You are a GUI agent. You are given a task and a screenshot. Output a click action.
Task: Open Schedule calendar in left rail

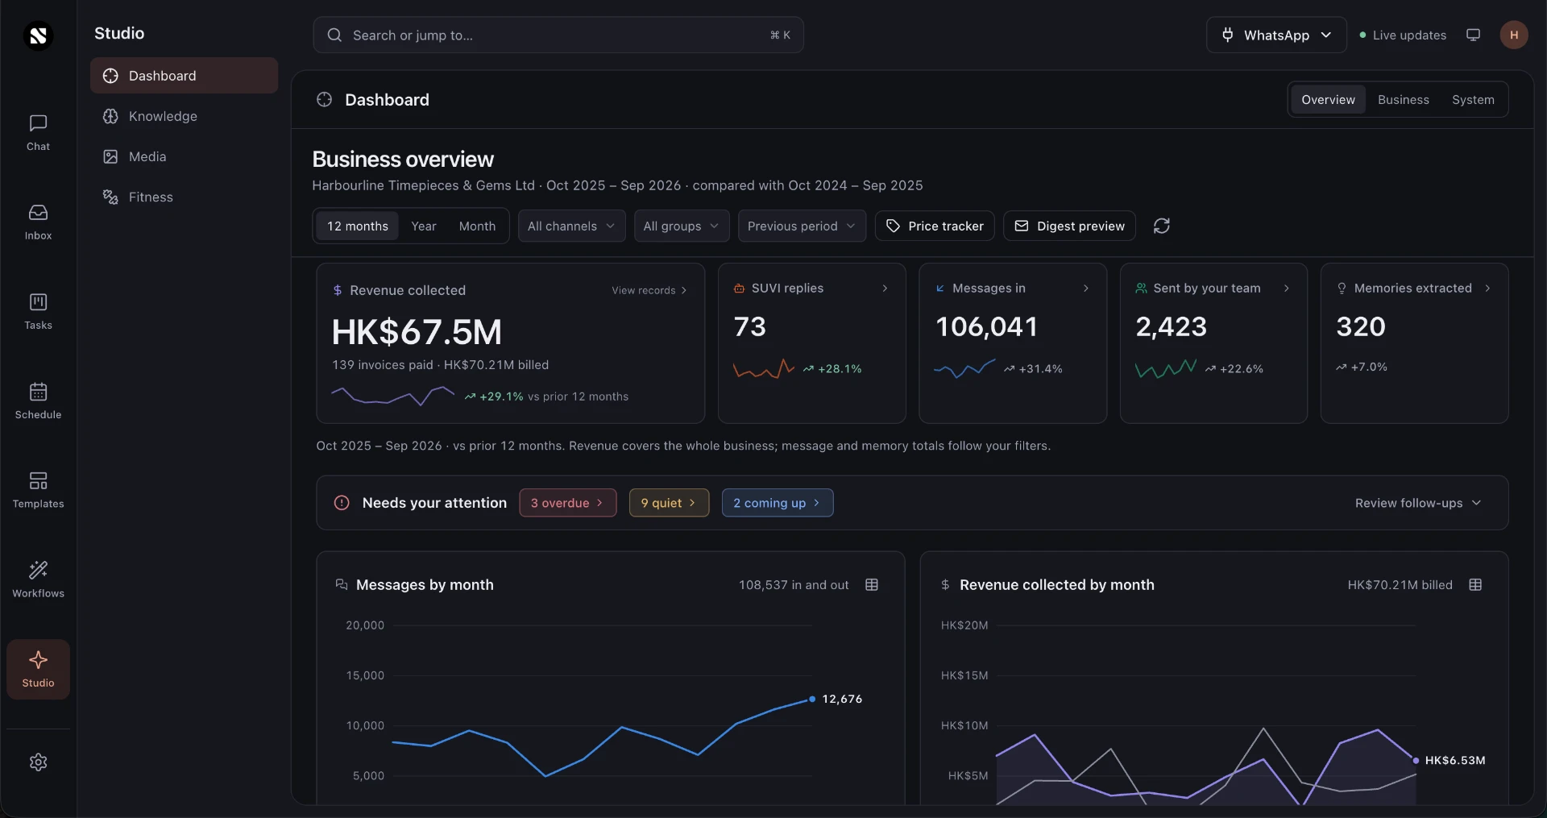coord(38,401)
